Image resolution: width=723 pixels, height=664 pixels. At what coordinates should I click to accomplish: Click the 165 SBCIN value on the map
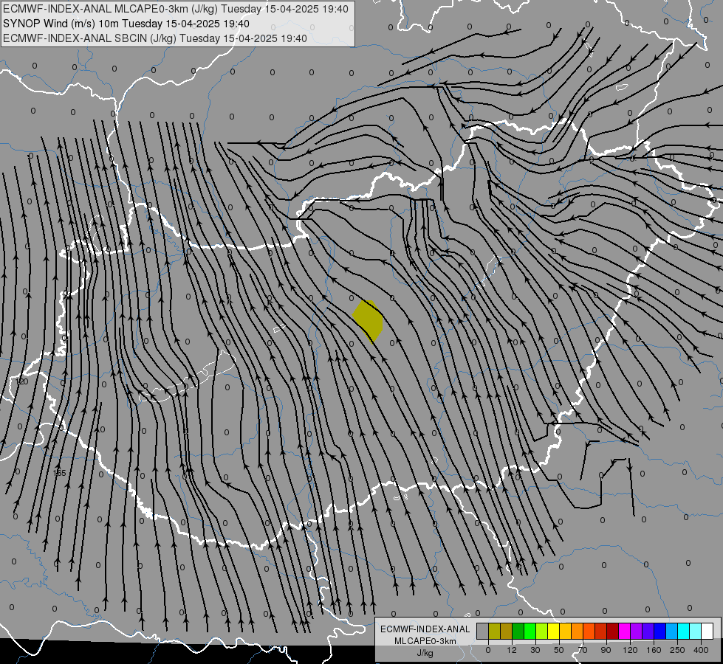click(x=60, y=473)
